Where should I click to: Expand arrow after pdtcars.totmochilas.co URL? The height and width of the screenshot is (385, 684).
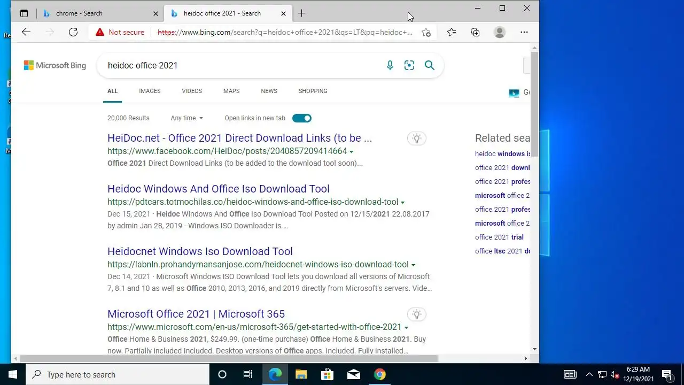pyautogui.click(x=402, y=203)
